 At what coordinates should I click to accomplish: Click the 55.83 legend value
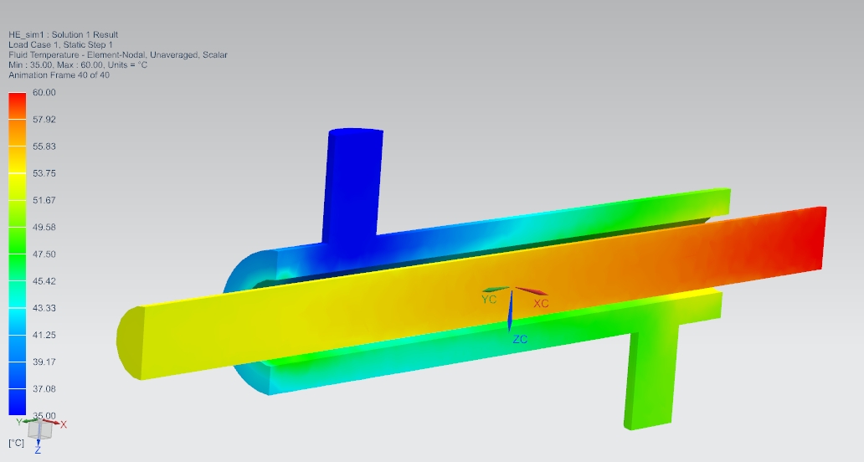pos(44,146)
